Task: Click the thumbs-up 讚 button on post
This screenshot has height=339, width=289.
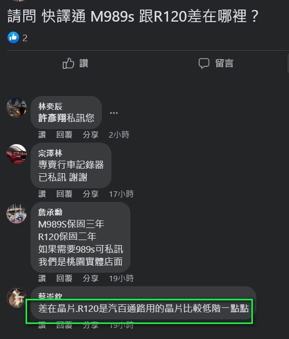Action: coord(75,63)
